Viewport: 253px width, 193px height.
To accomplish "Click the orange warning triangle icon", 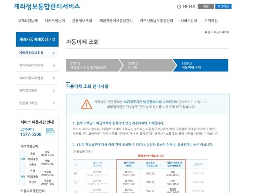I will [87, 104].
